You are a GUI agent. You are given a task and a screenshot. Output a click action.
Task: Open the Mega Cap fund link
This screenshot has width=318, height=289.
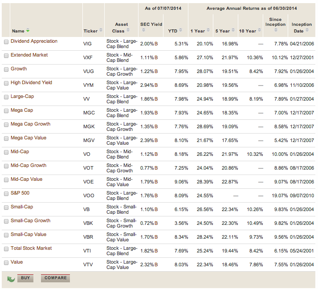coord(22,110)
